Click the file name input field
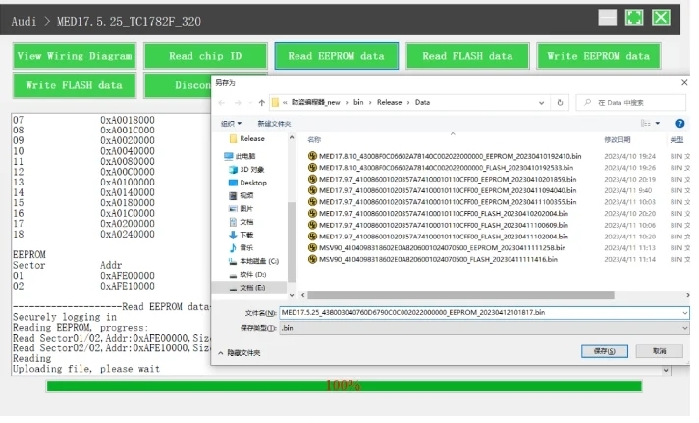699x423 pixels. coord(480,313)
